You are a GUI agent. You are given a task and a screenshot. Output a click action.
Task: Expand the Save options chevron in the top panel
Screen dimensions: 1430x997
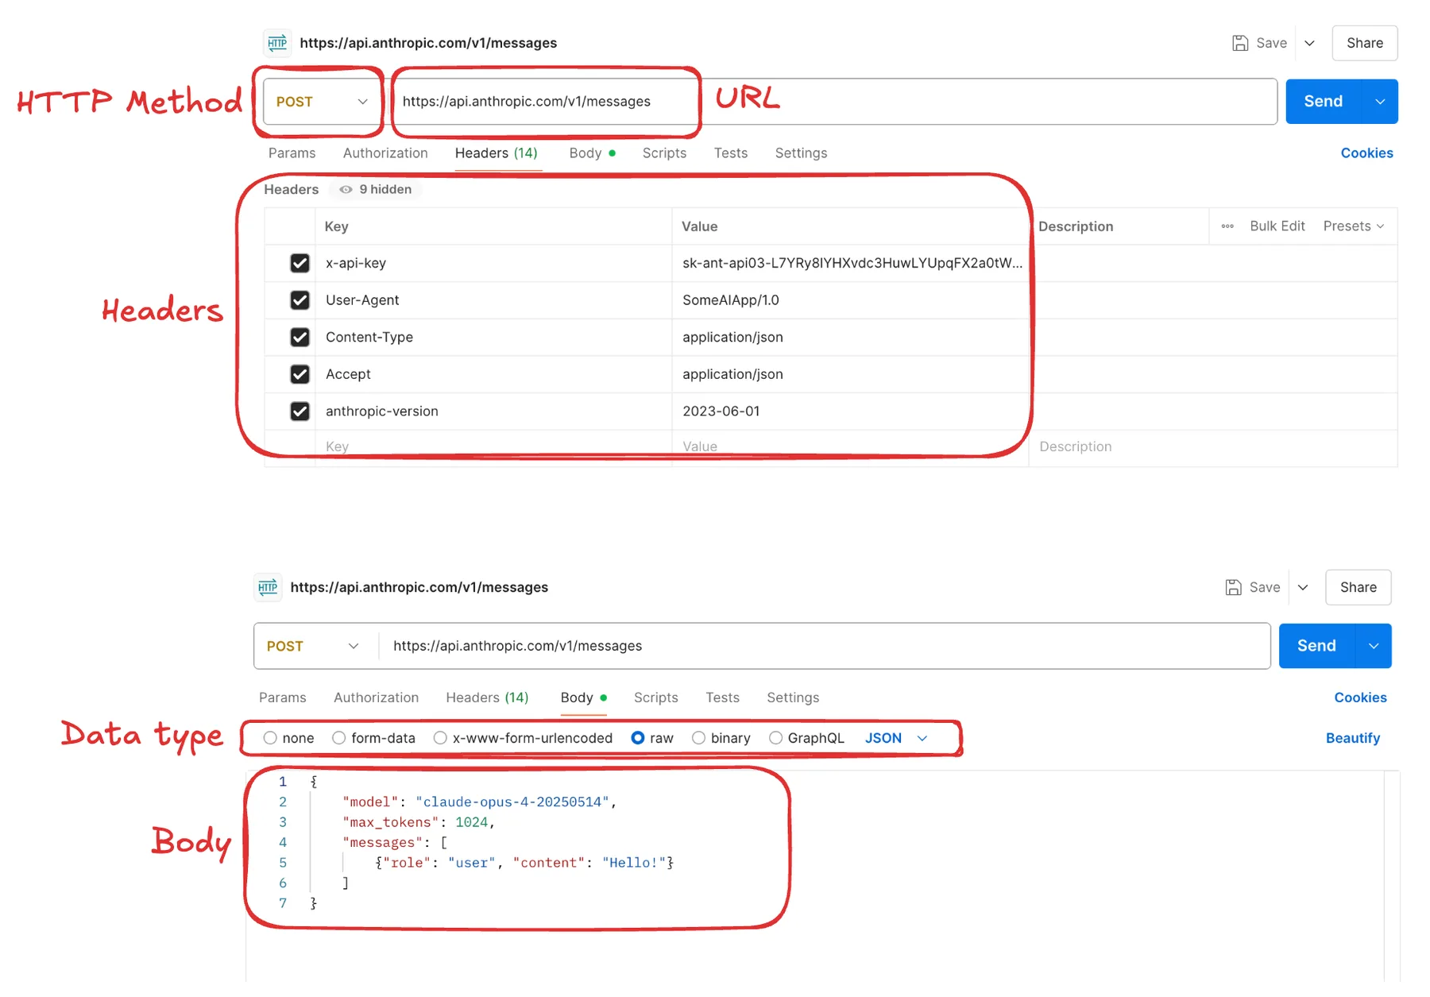tap(1309, 43)
